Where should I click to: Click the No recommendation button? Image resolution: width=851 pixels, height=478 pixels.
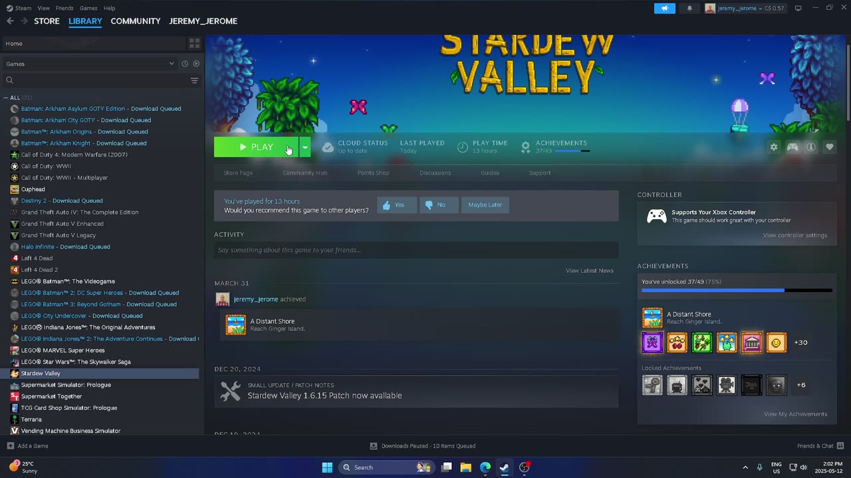click(x=439, y=205)
